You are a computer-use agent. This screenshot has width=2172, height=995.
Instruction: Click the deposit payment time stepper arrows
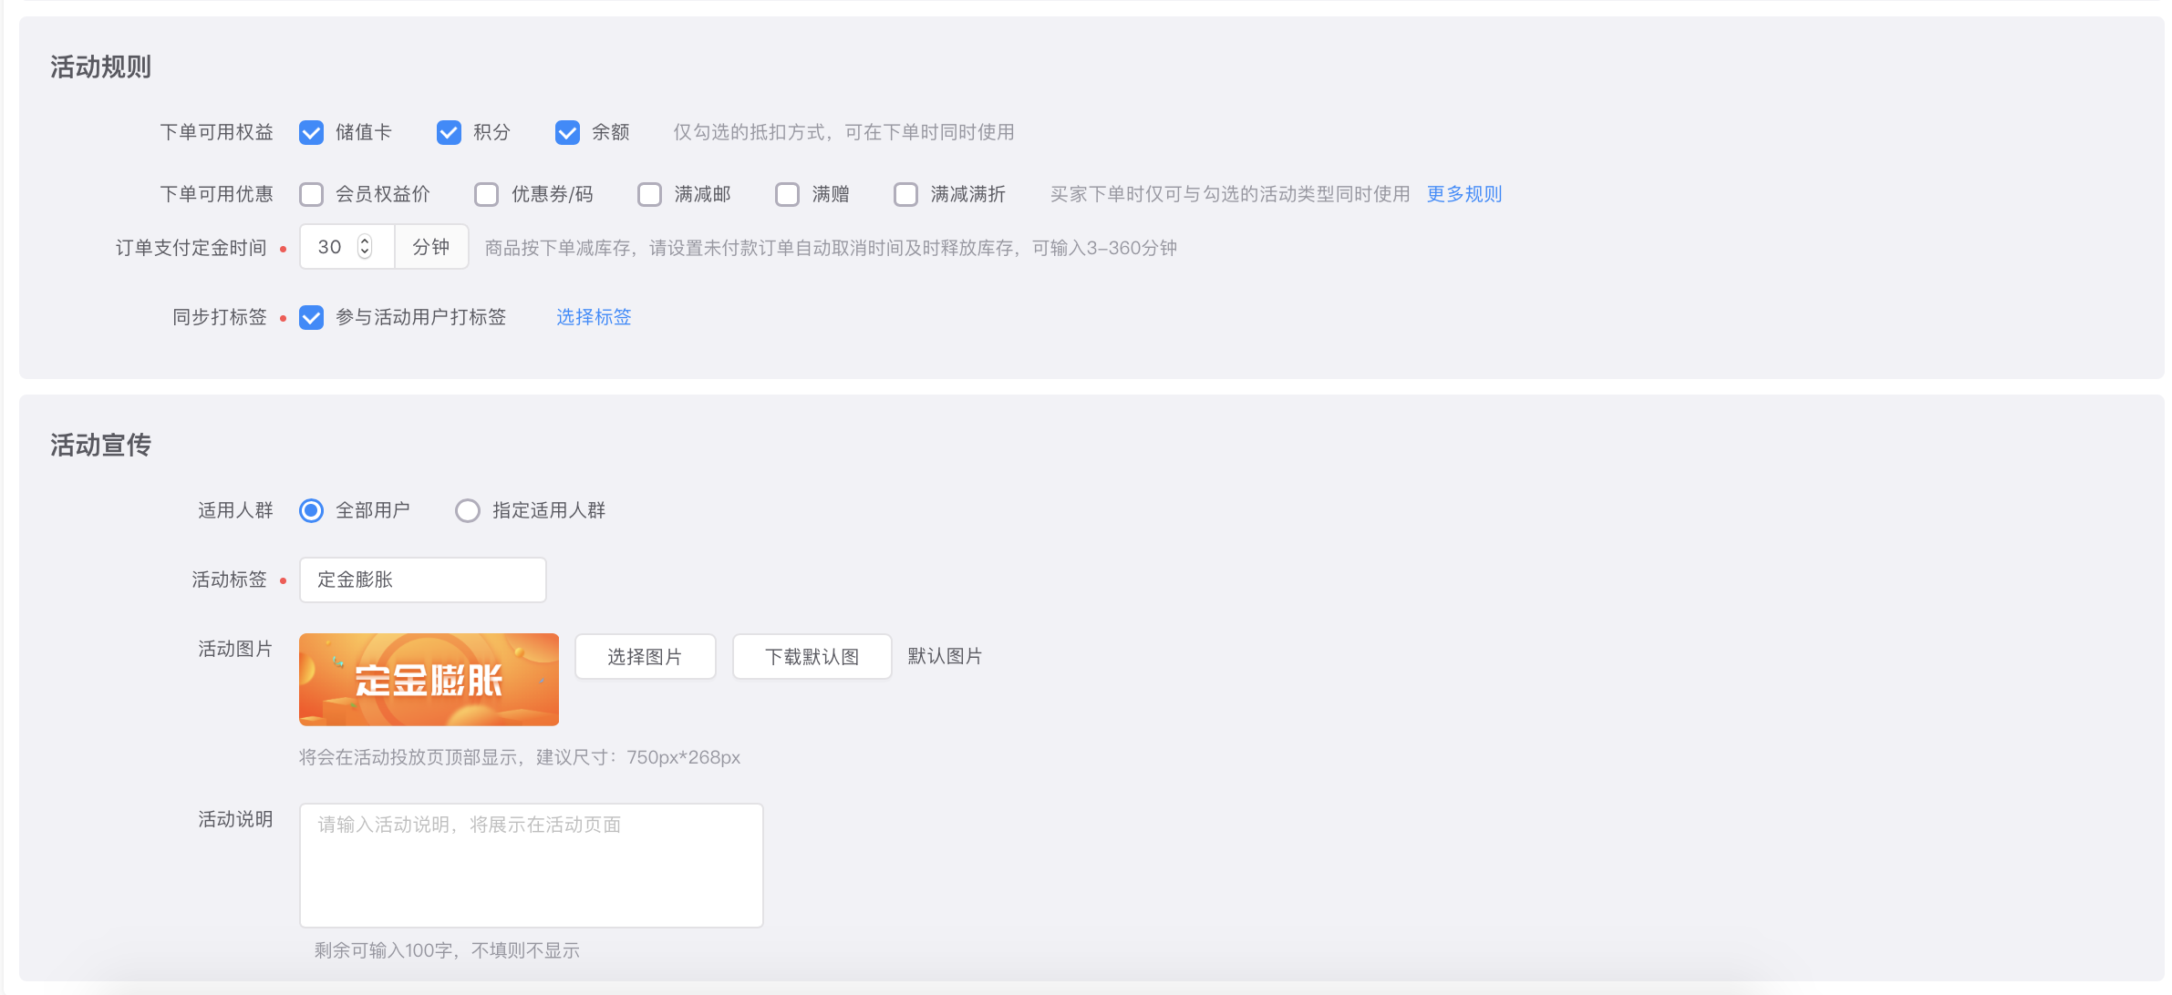coord(365,247)
